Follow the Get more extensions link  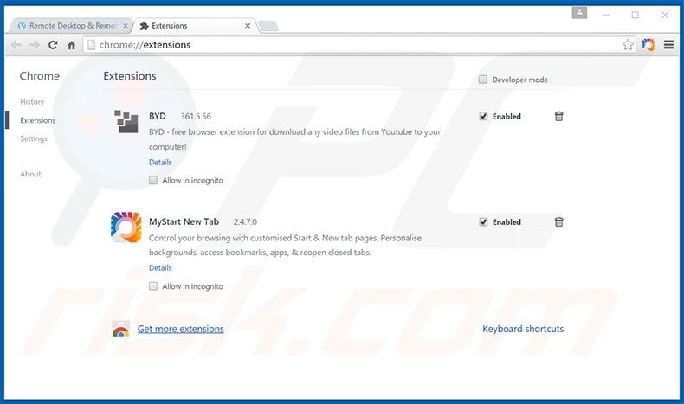pyautogui.click(x=181, y=329)
